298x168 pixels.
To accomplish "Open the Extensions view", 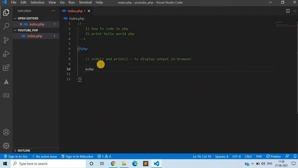I will pos(6,68).
